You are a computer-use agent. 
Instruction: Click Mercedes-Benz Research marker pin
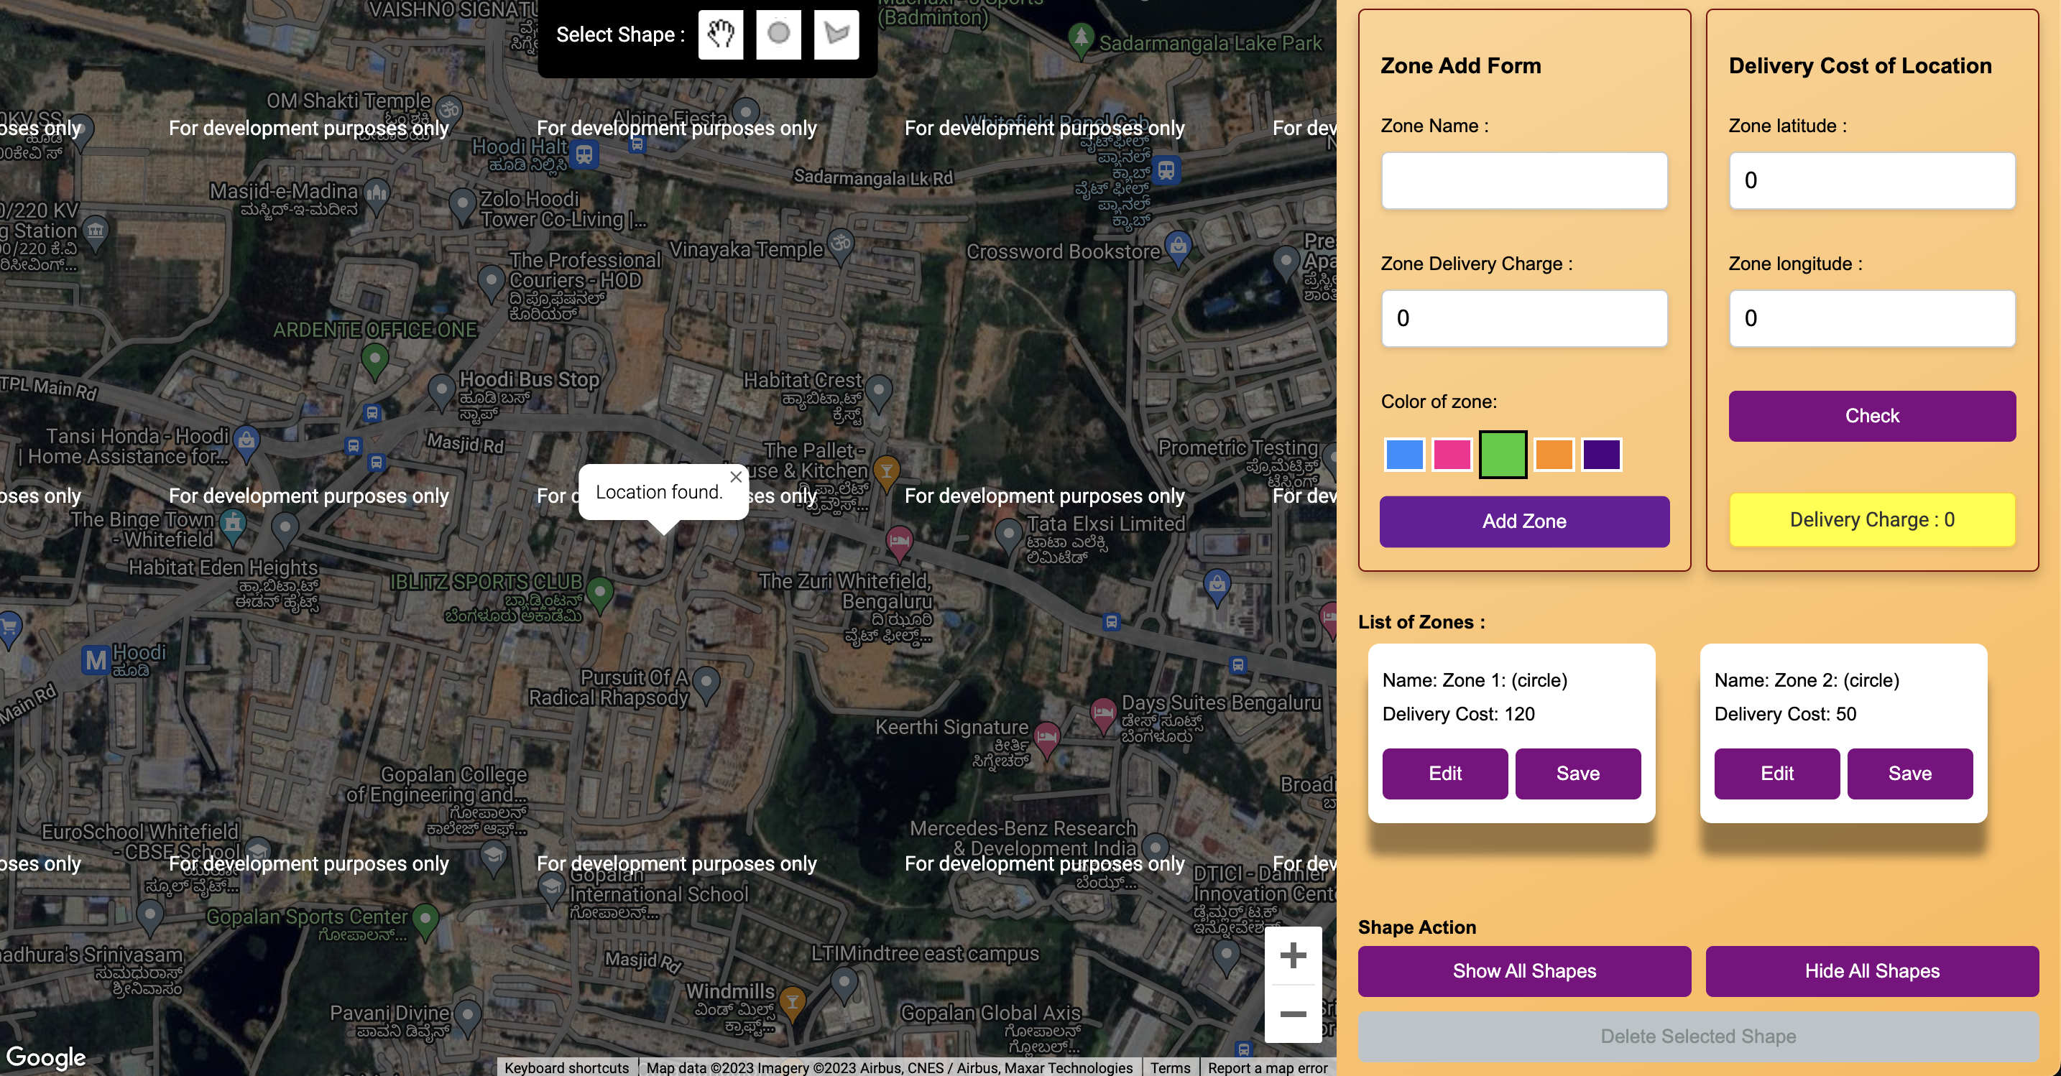[x=1155, y=850]
